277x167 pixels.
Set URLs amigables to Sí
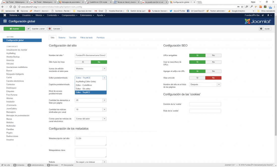(x=197, y=55)
